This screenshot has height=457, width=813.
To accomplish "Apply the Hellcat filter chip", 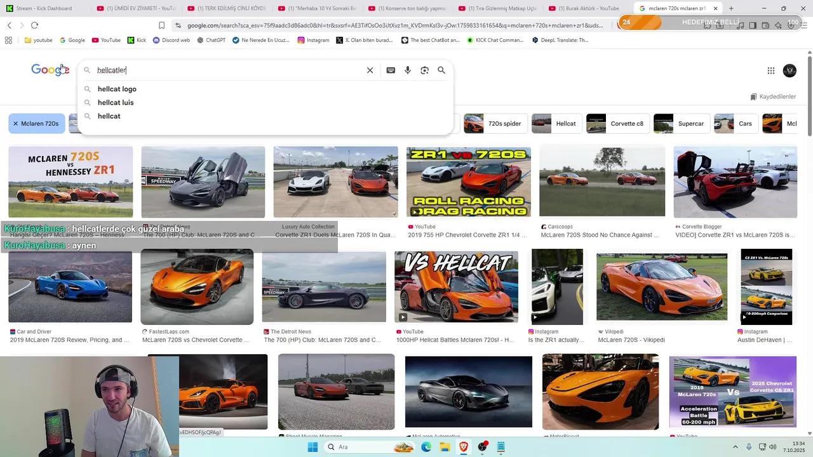I will click(x=556, y=124).
